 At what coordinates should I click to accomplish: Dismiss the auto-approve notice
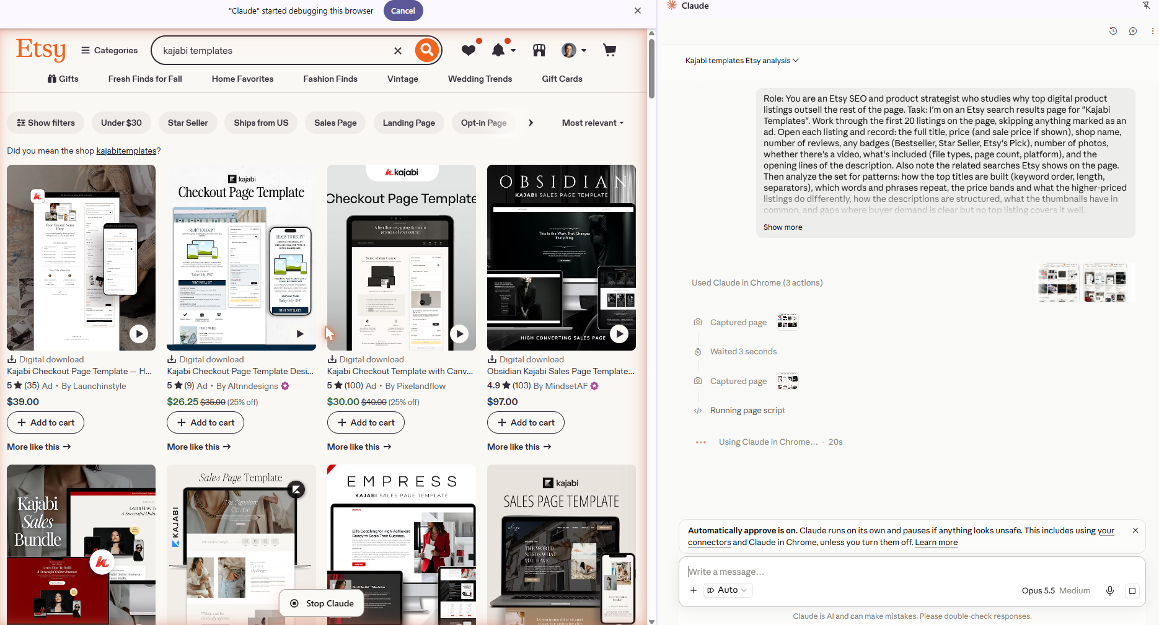1135,530
